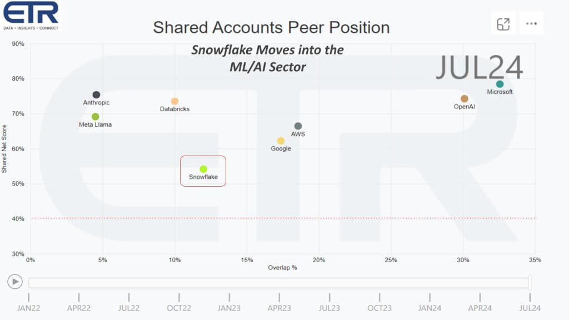Viewport: 569px width, 320px height.
Task: Select the Microsoft data point
Action: click(500, 84)
